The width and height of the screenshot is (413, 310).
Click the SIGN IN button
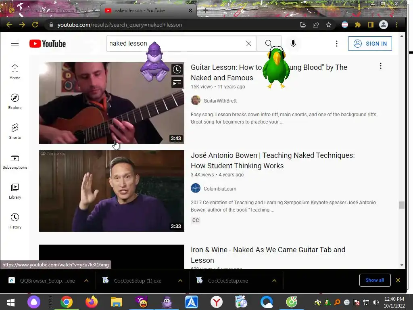tap(370, 44)
